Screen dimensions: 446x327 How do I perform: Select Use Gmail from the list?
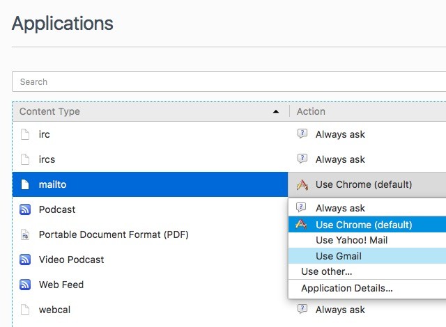click(x=367, y=256)
